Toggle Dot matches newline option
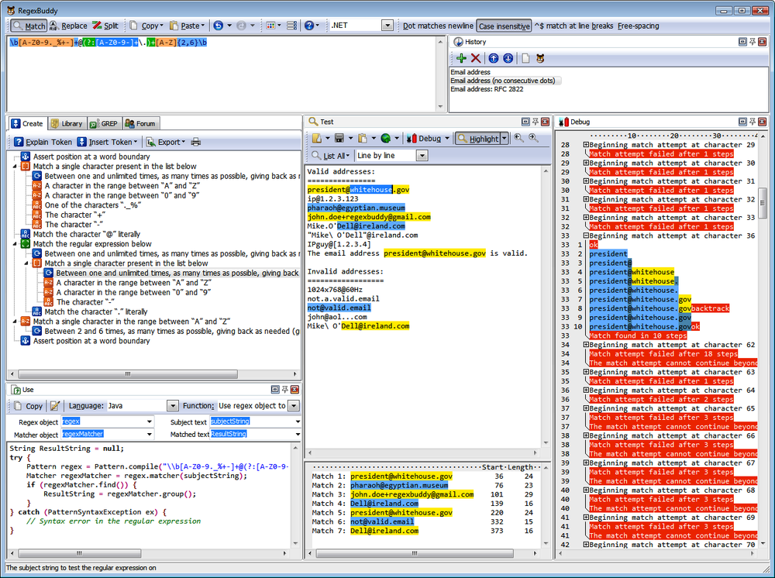 click(438, 26)
